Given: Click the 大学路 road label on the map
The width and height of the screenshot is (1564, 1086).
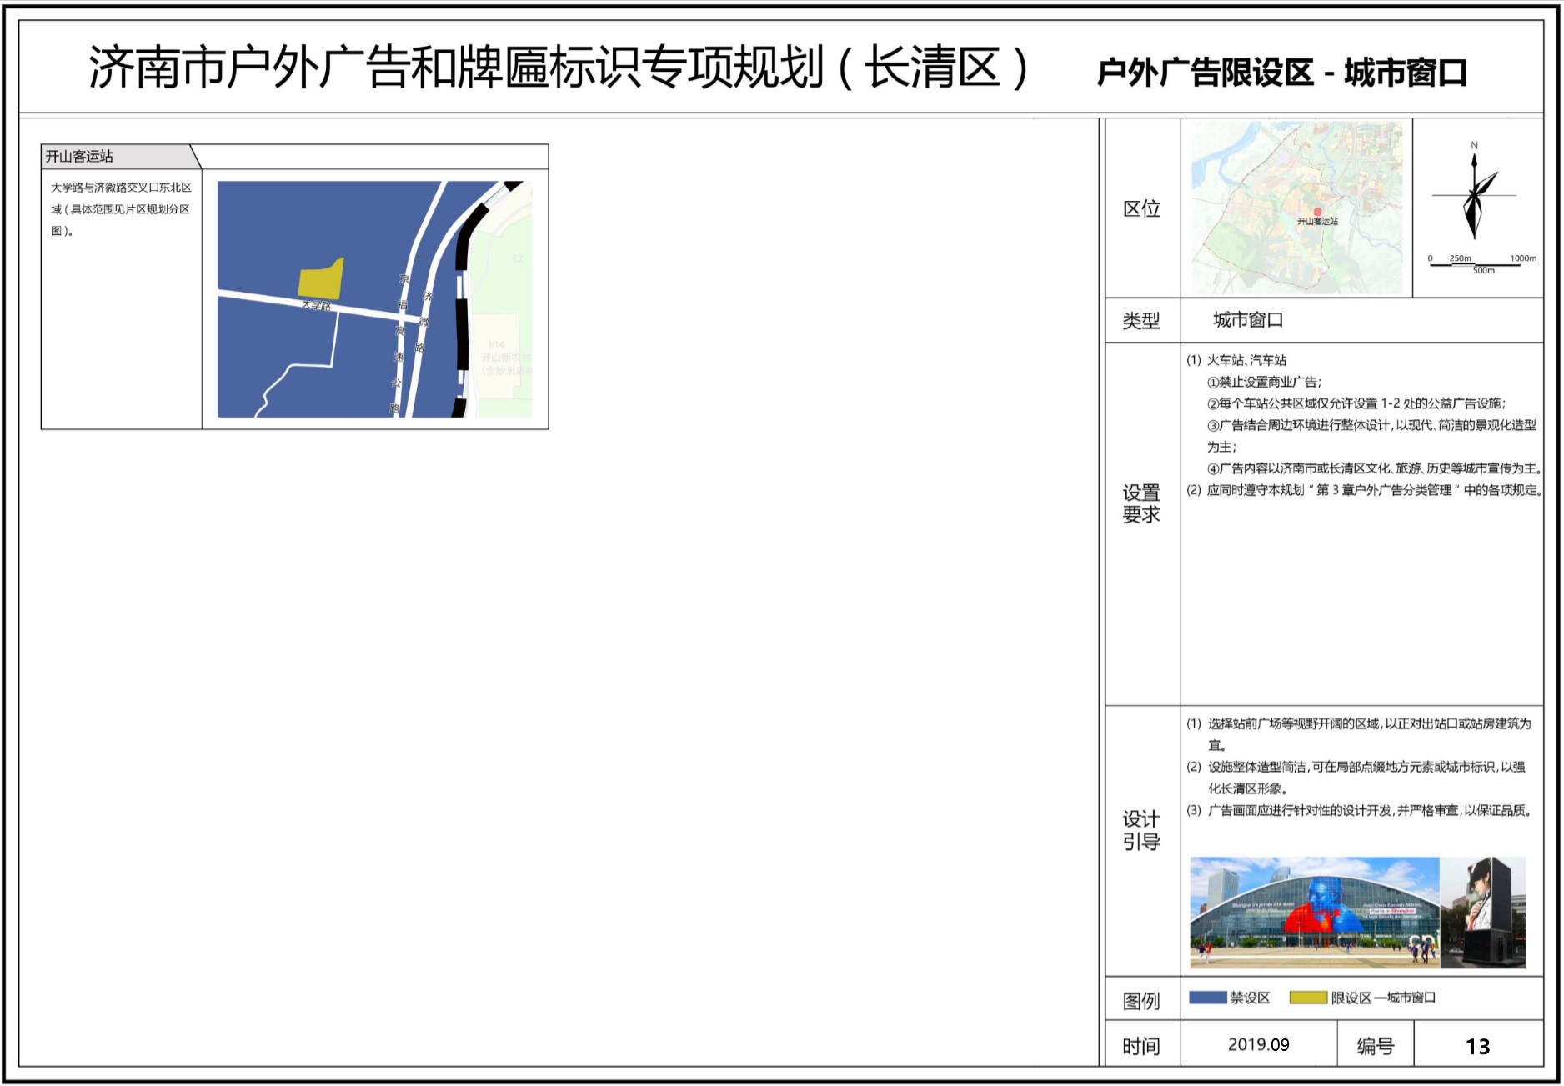Looking at the screenshot, I should coord(316,306).
